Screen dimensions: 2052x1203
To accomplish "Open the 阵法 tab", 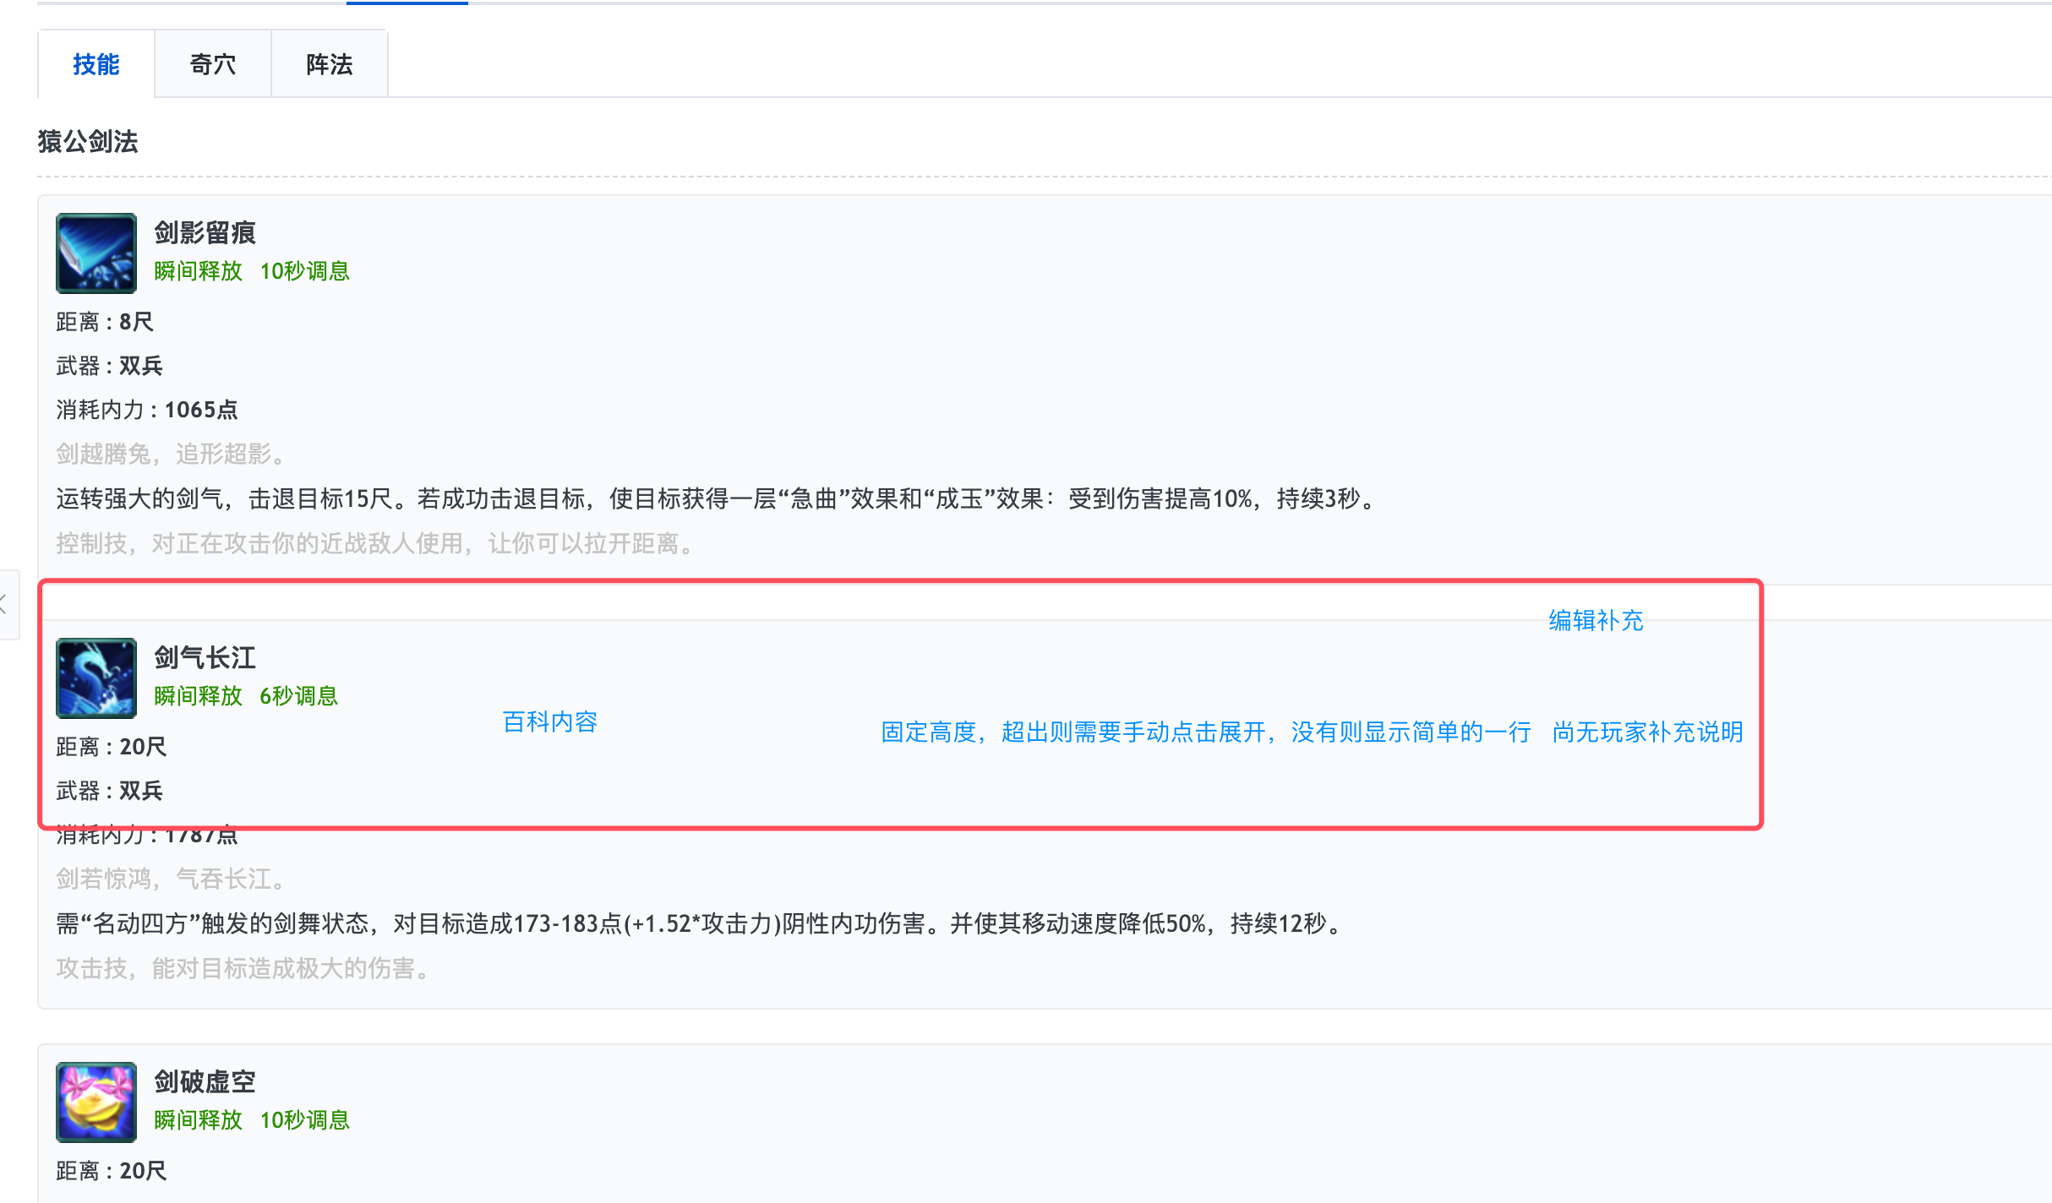I will pyautogui.click(x=328, y=63).
